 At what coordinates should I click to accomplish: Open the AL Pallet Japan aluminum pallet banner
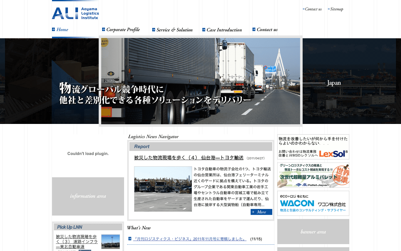coord(313,175)
